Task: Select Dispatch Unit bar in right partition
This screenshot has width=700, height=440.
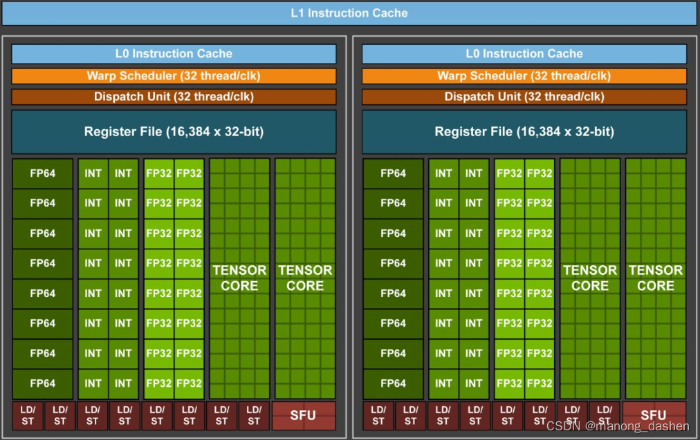Action: [524, 97]
